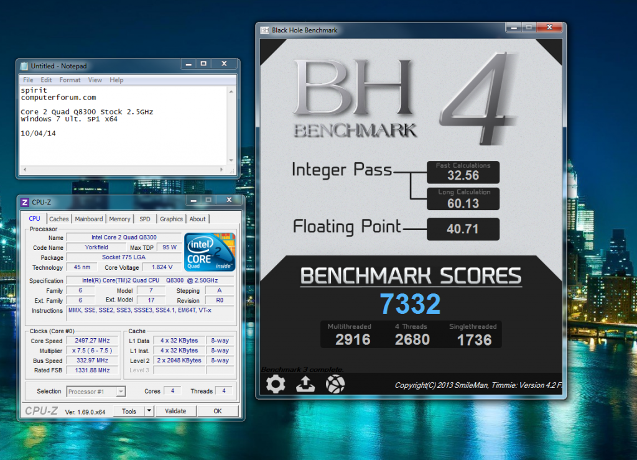
Task: Open the Notepad View menu
Action: [x=95, y=80]
